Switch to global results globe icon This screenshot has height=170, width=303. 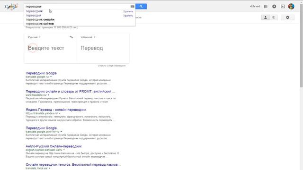pyautogui.click(x=274, y=17)
